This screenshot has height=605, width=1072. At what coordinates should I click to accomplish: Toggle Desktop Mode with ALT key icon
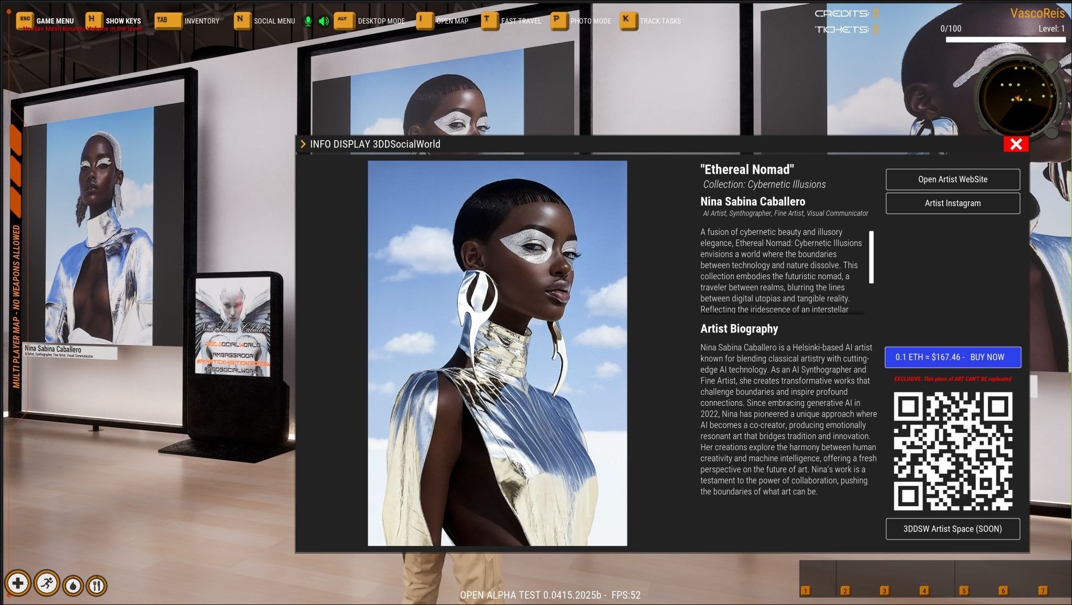pyautogui.click(x=343, y=20)
